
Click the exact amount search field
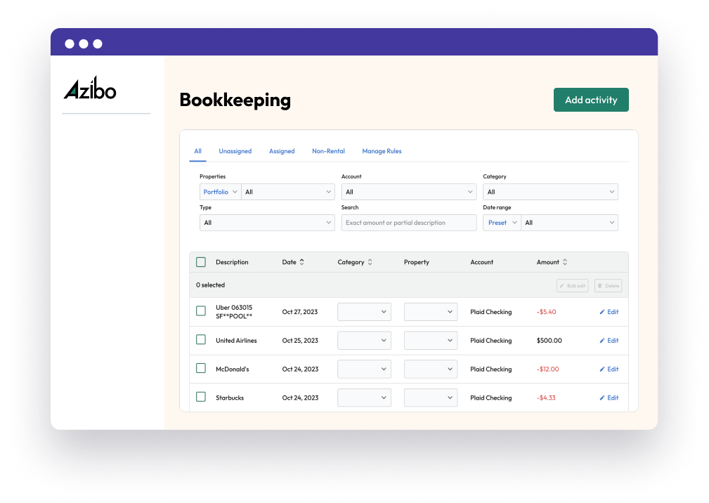click(x=408, y=222)
